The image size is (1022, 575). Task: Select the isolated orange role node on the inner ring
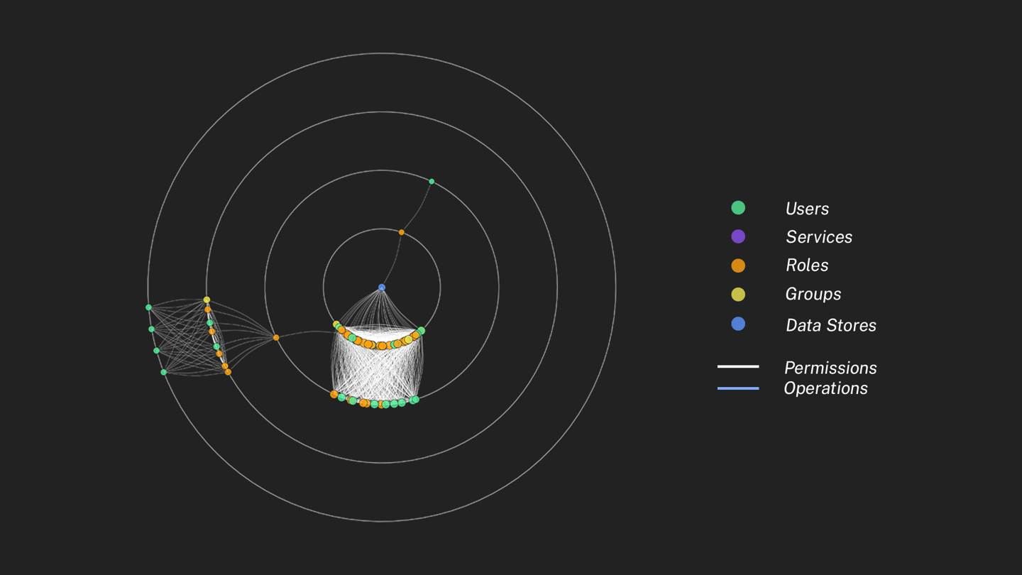(x=402, y=231)
